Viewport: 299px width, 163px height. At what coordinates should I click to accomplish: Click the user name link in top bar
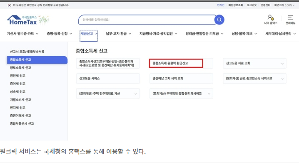coord(221,5)
